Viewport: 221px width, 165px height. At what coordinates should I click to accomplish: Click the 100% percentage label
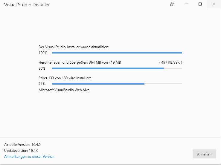(x=43, y=53)
